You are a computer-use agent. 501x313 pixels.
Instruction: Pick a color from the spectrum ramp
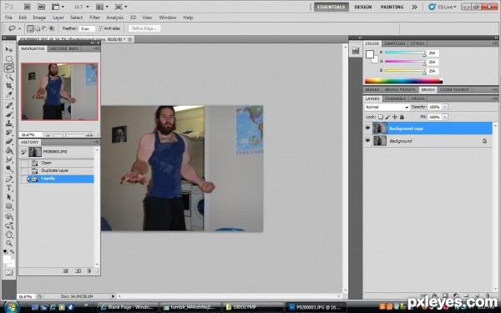pyautogui.click(x=403, y=81)
